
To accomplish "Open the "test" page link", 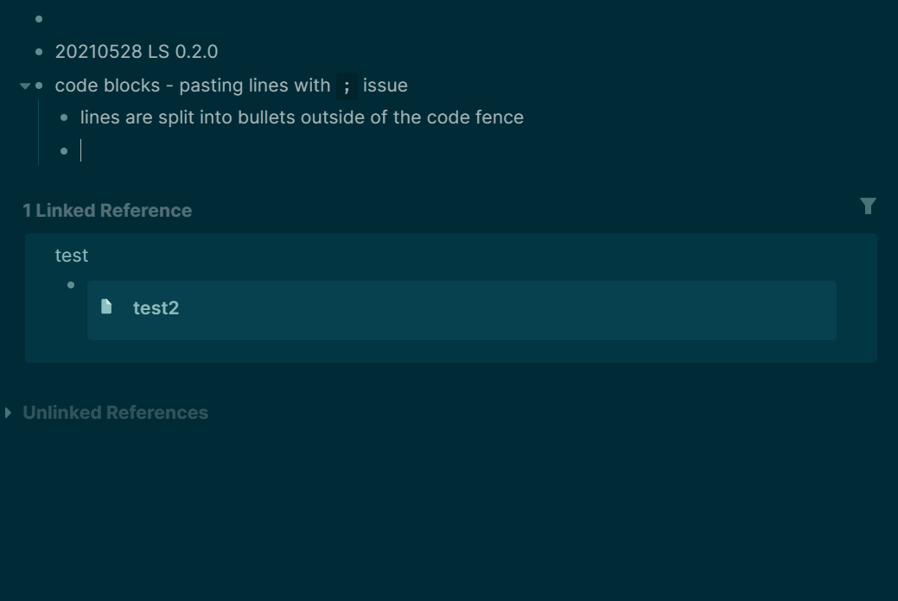I will 71,255.
